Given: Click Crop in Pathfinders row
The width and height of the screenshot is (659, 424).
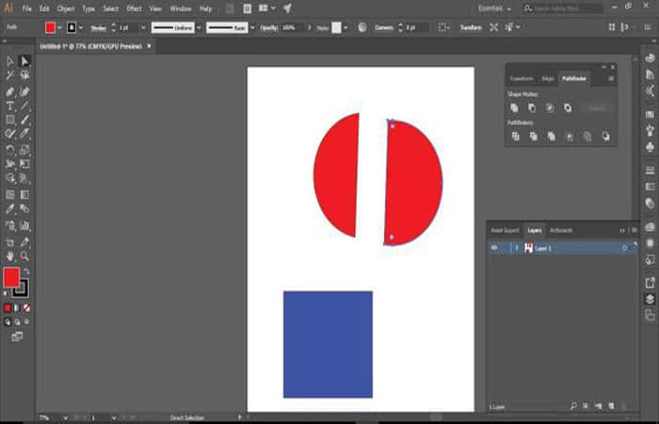Looking at the screenshot, I should click(x=570, y=137).
